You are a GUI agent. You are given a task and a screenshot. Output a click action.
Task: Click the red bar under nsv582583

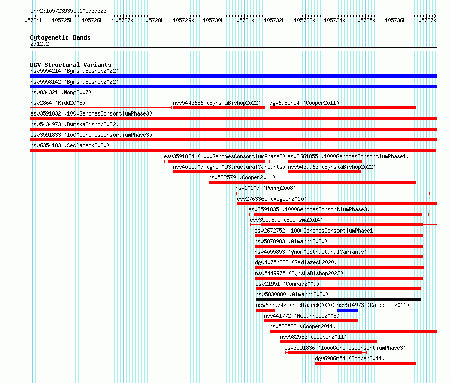(x=328, y=342)
